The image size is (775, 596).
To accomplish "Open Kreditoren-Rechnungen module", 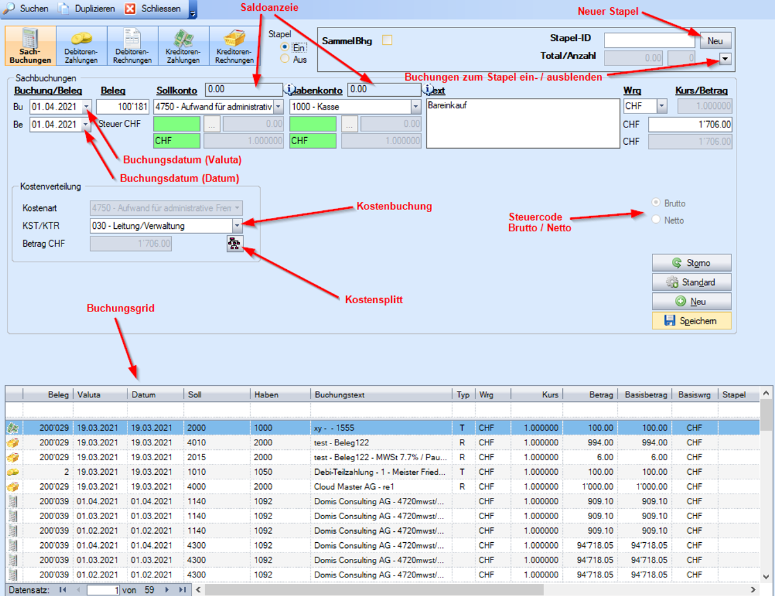I will [x=235, y=46].
